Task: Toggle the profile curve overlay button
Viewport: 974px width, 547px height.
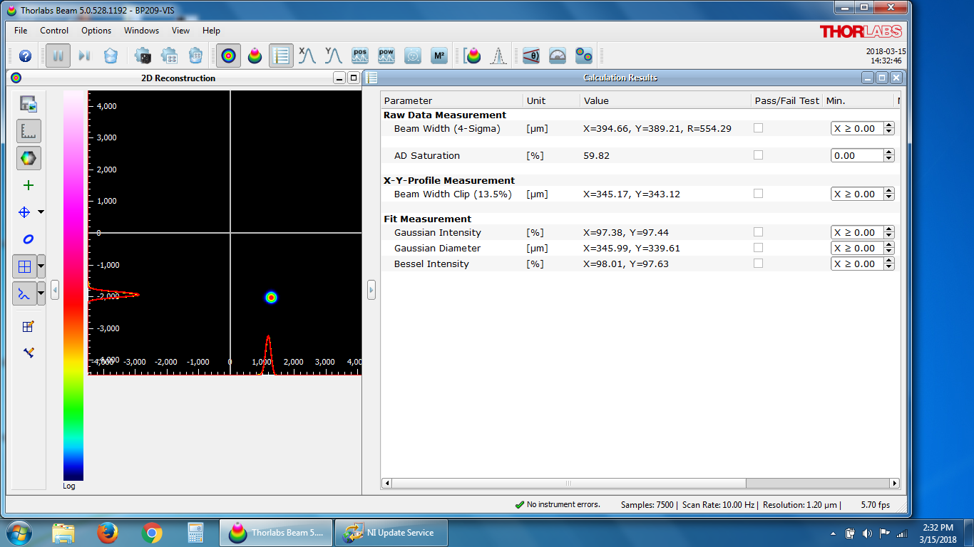Action: point(24,293)
